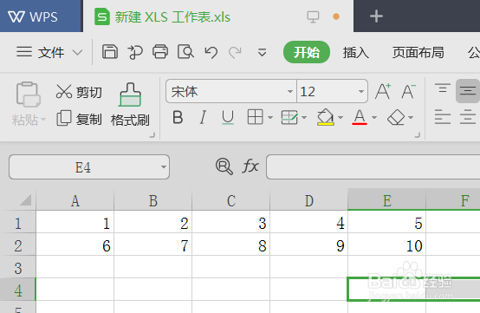The width and height of the screenshot is (480, 313).
Task: Click the 格式刷 format painter
Action: tap(130, 105)
